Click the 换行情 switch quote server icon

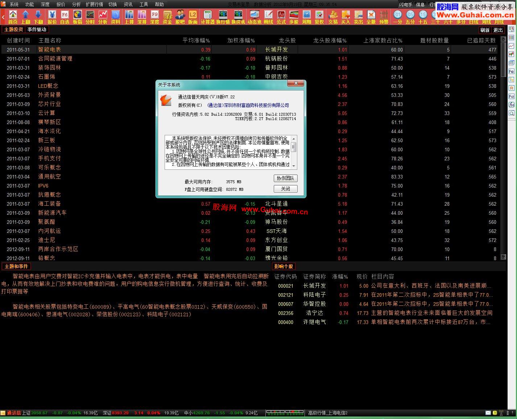(x=223, y=17)
